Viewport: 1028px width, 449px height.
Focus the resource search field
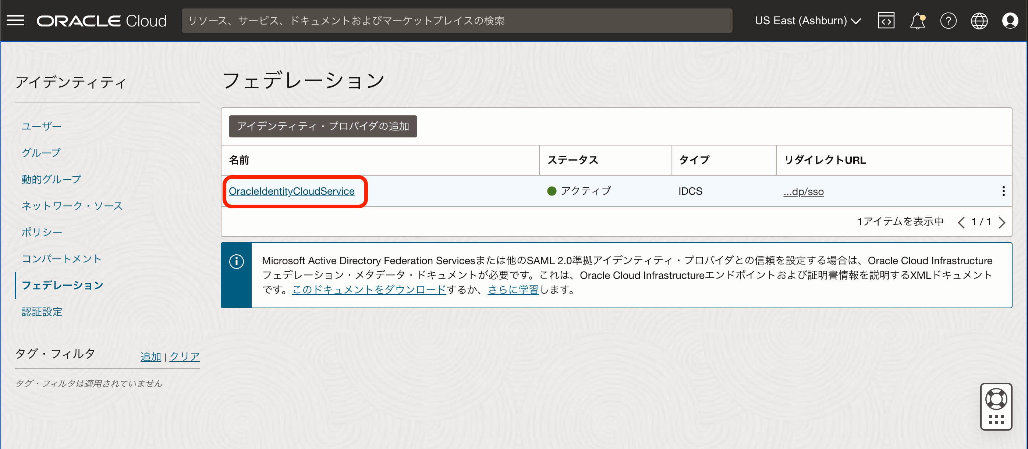[x=457, y=21]
